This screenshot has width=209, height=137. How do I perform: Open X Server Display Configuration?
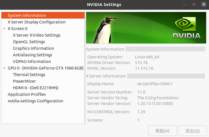tap(36, 22)
